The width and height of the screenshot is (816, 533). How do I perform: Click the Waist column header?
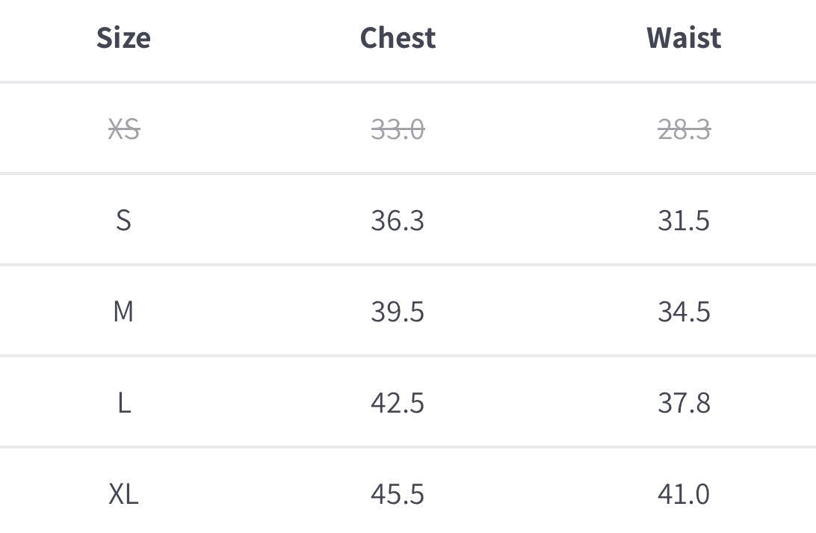coord(684,37)
